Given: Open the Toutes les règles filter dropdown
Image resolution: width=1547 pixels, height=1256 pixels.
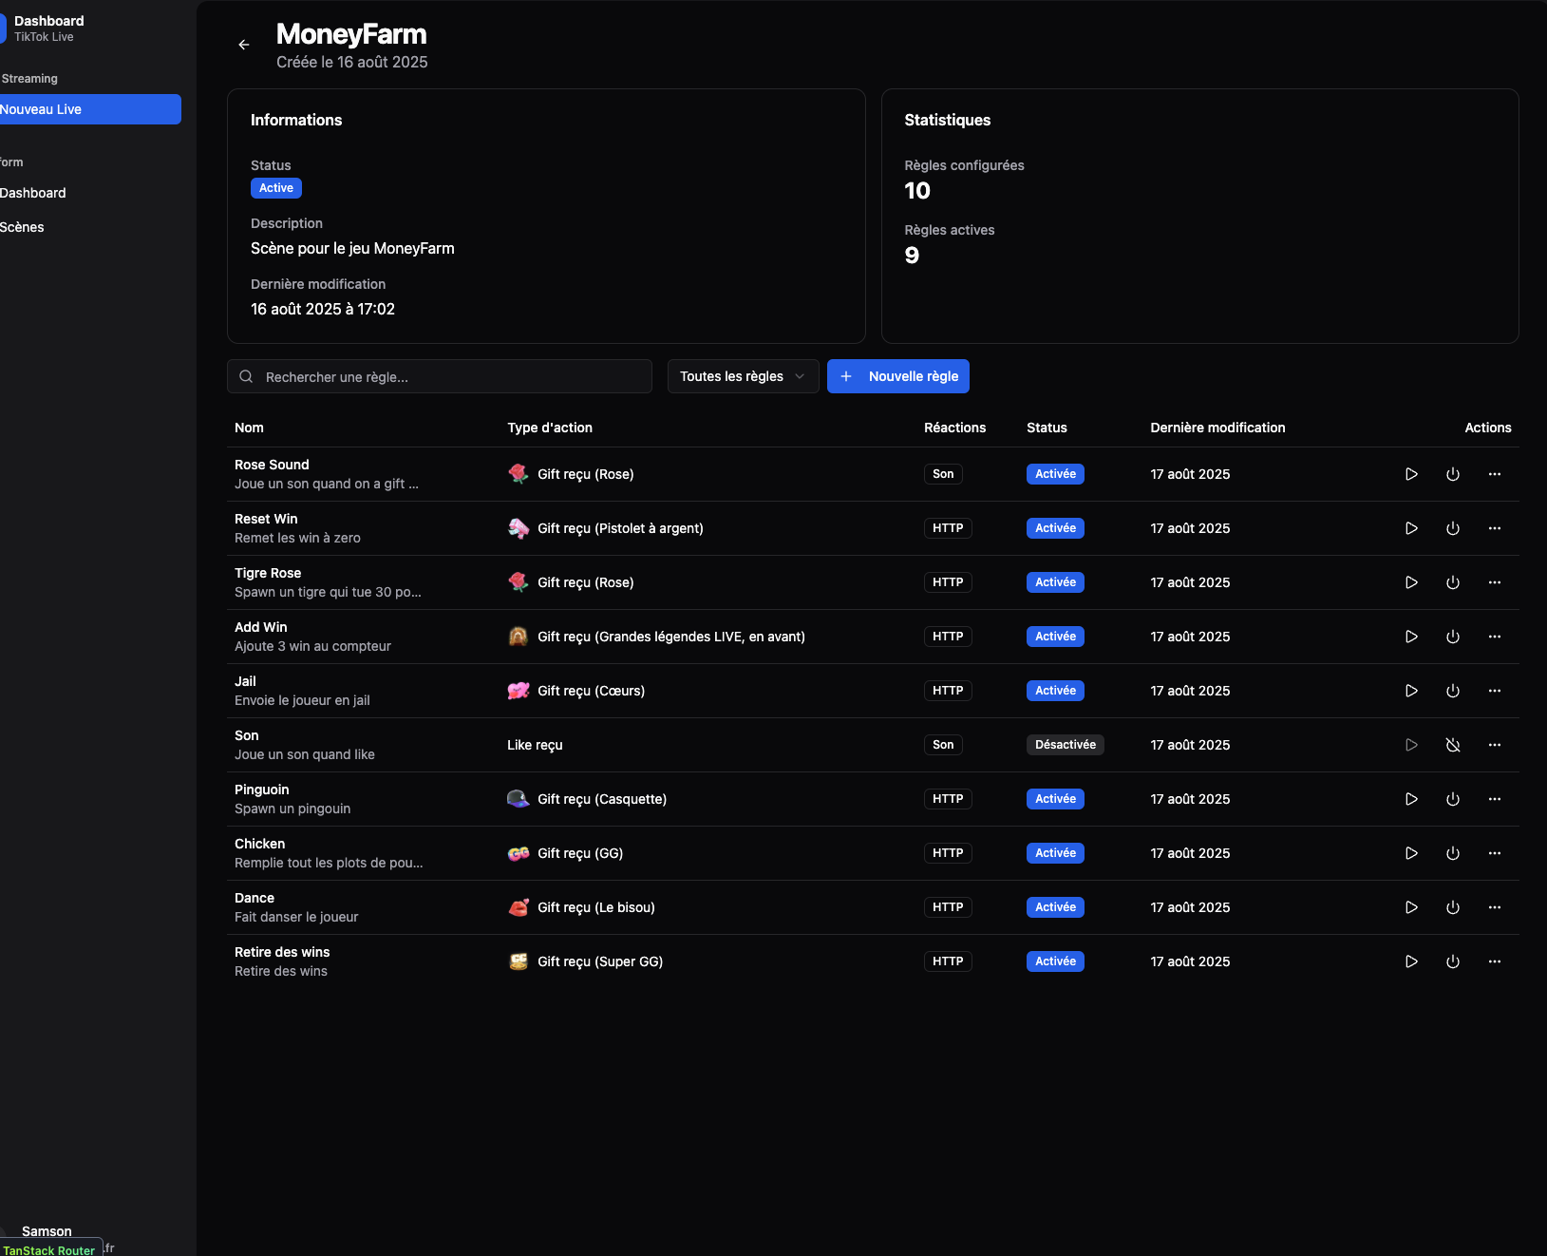Looking at the screenshot, I should (743, 376).
